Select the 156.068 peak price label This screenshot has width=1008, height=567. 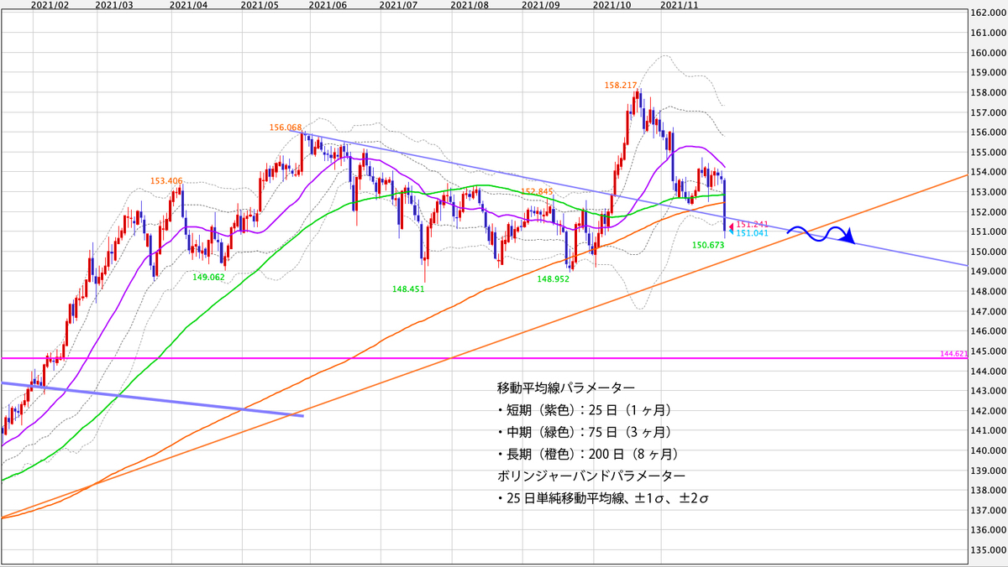point(286,127)
